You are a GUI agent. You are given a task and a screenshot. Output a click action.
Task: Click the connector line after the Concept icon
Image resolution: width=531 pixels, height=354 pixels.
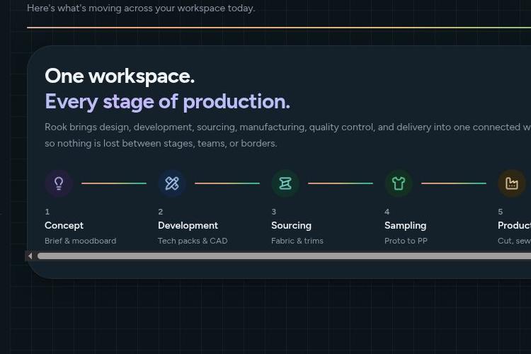[x=114, y=183]
